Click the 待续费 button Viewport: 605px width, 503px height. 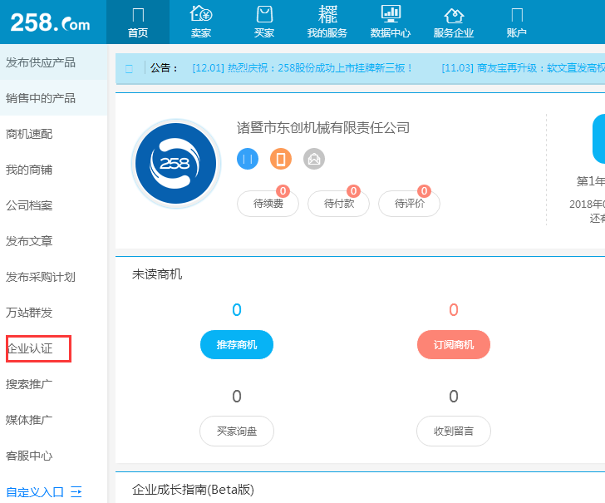tap(268, 204)
